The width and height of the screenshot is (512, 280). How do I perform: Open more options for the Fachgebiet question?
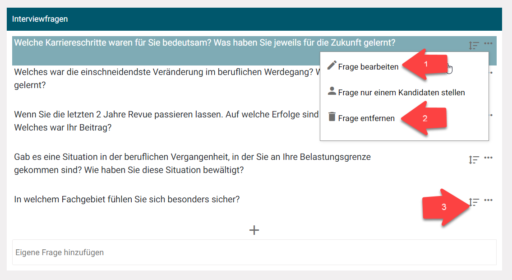click(x=488, y=200)
